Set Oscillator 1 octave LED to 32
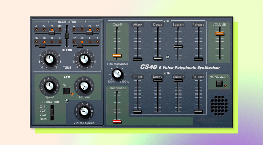 pyautogui.click(x=36, y=42)
